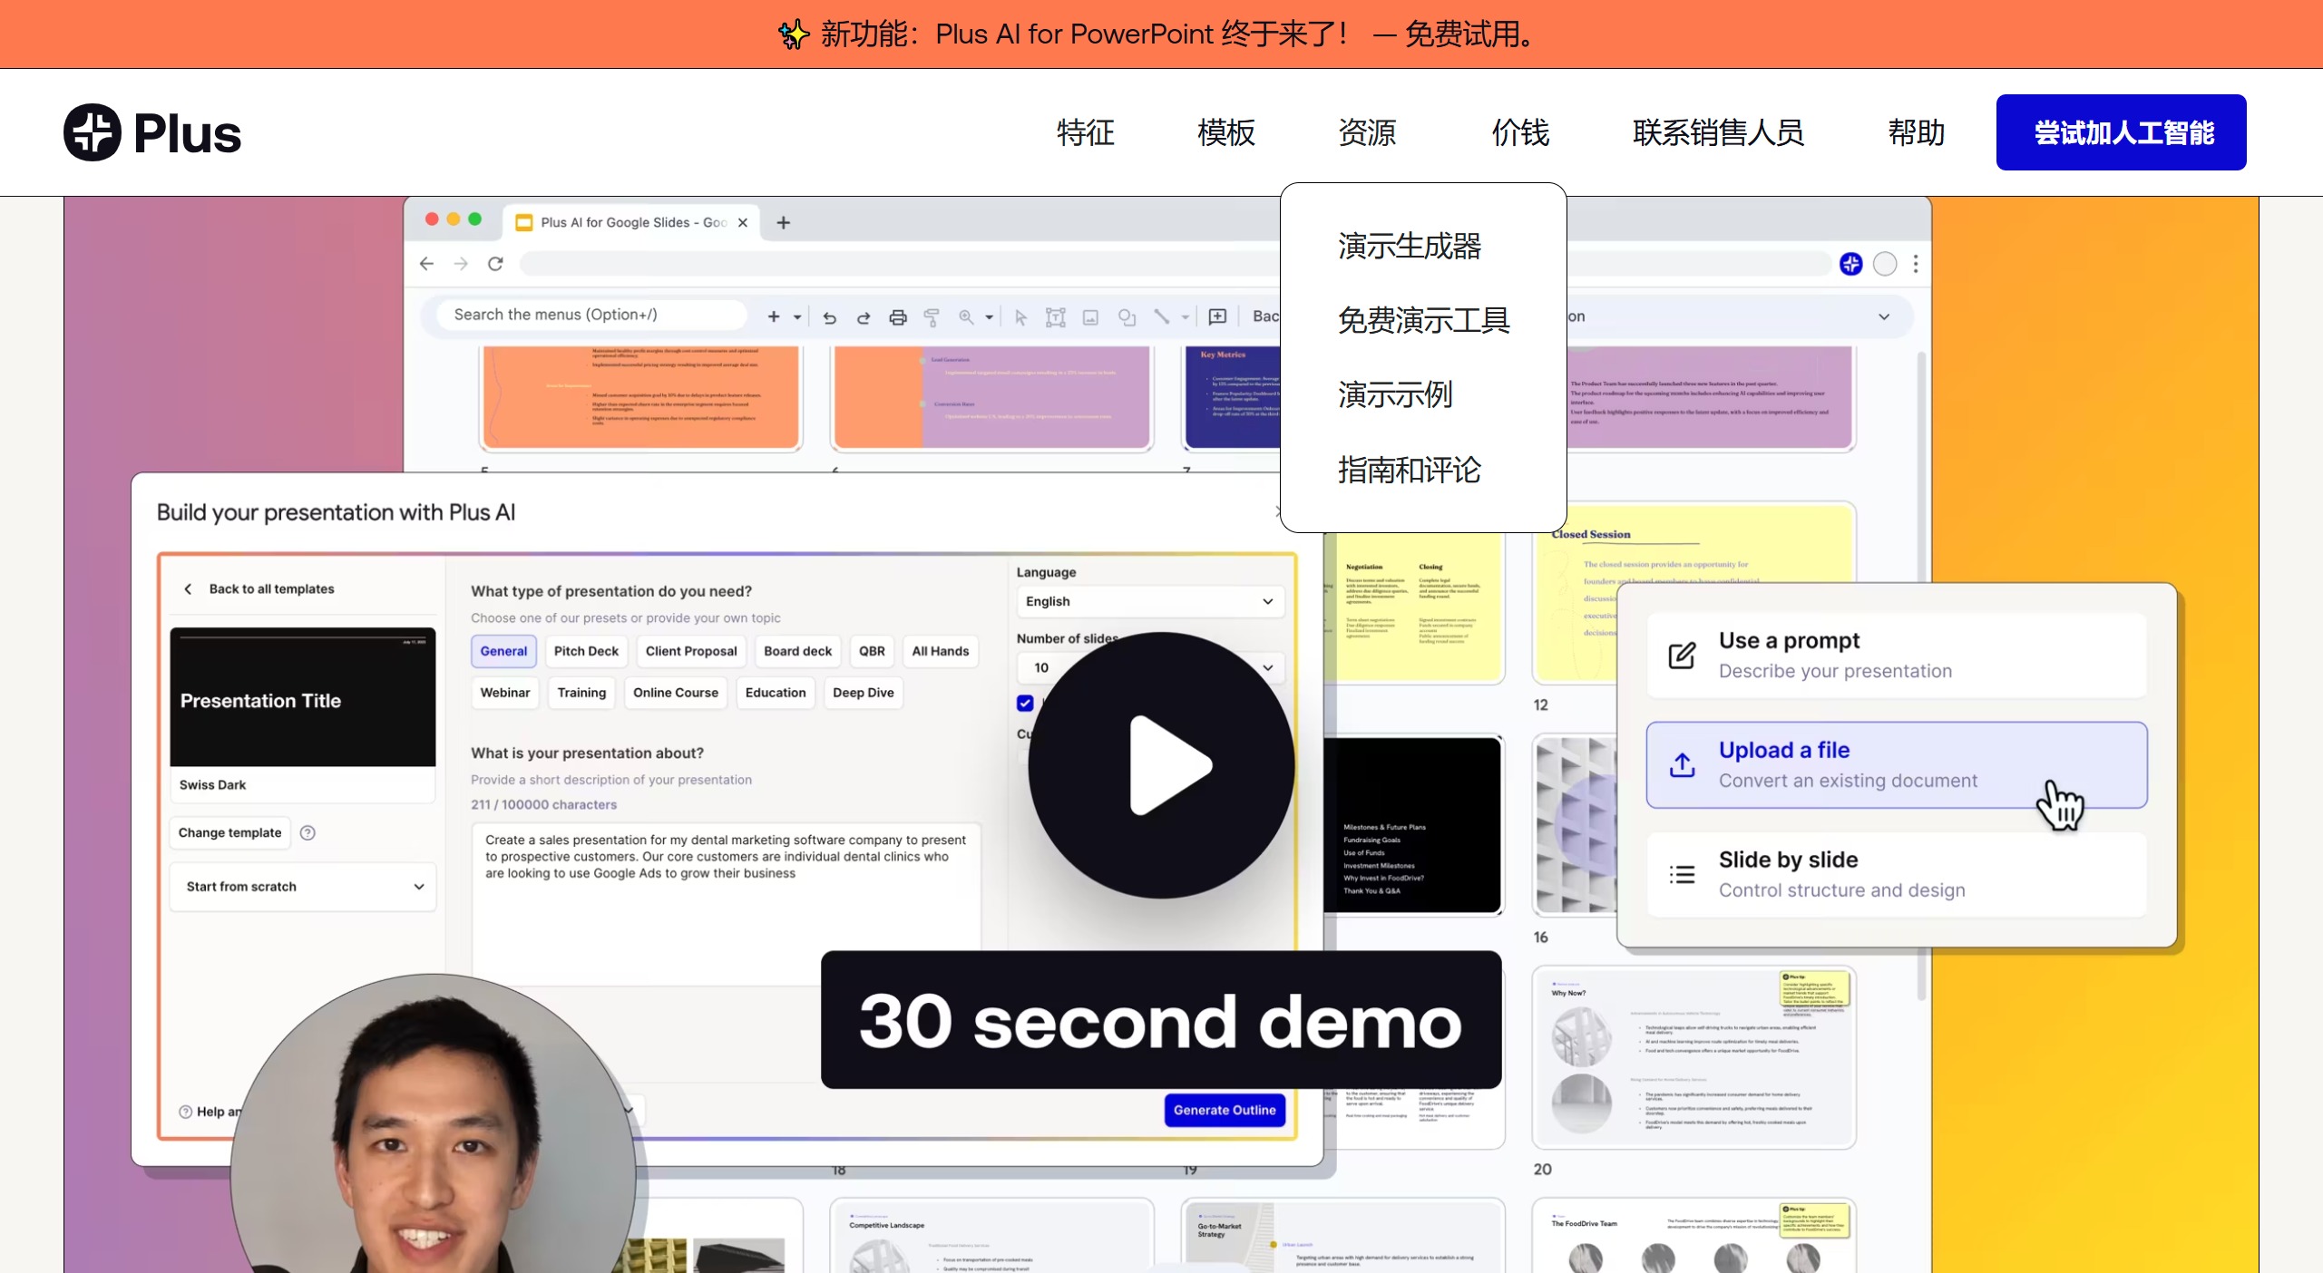Open the English language dropdown
2323x1273 pixels.
pyautogui.click(x=1150, y=601)
